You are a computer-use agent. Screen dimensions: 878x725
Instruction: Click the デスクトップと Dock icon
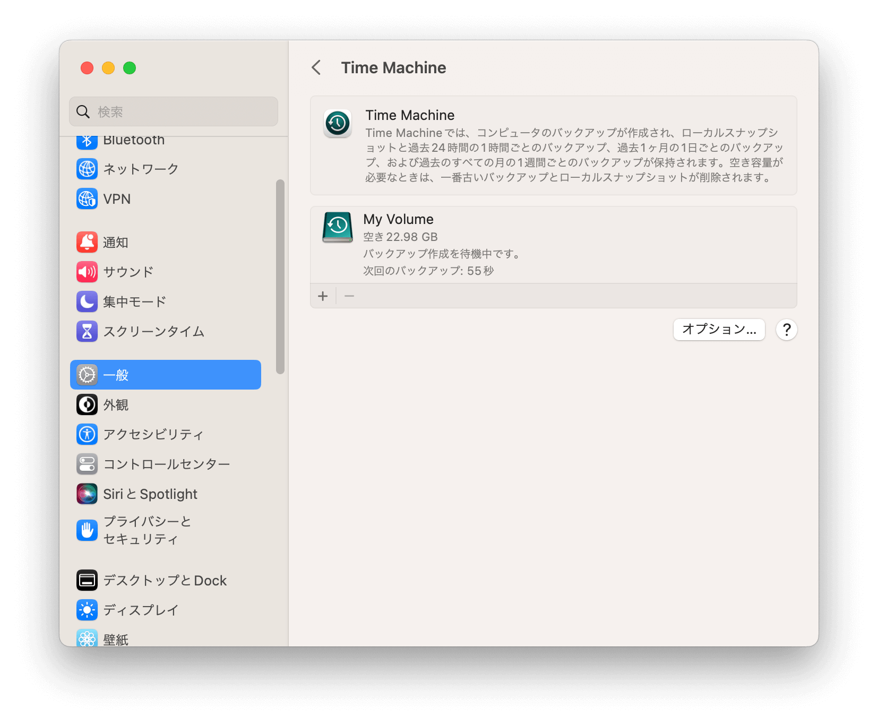pos(87,580)
